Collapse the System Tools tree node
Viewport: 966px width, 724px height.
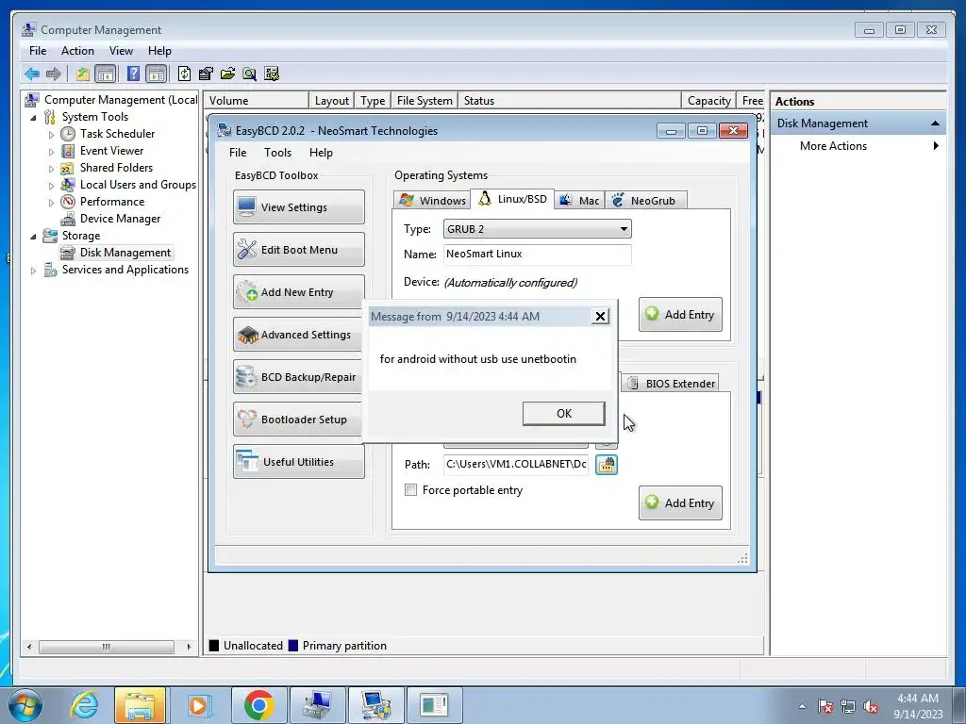[x=33, y=117]
